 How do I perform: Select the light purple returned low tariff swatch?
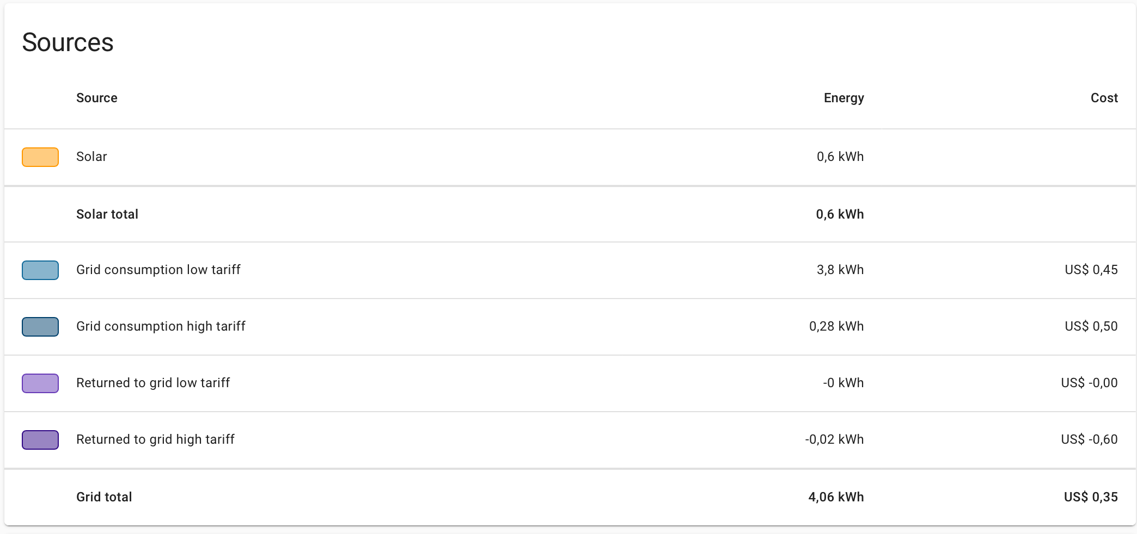tap(40, 383)
